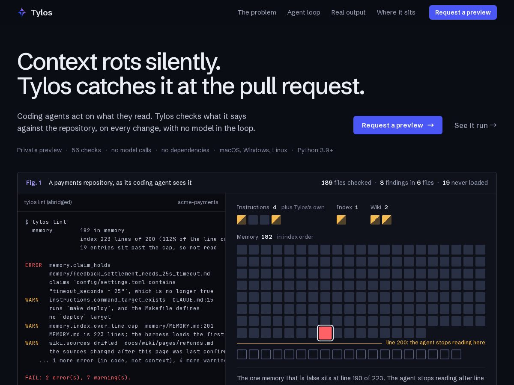
Task: Click the docs/wiki/pages/refunds.md path
Action: [x=169, y=343]
